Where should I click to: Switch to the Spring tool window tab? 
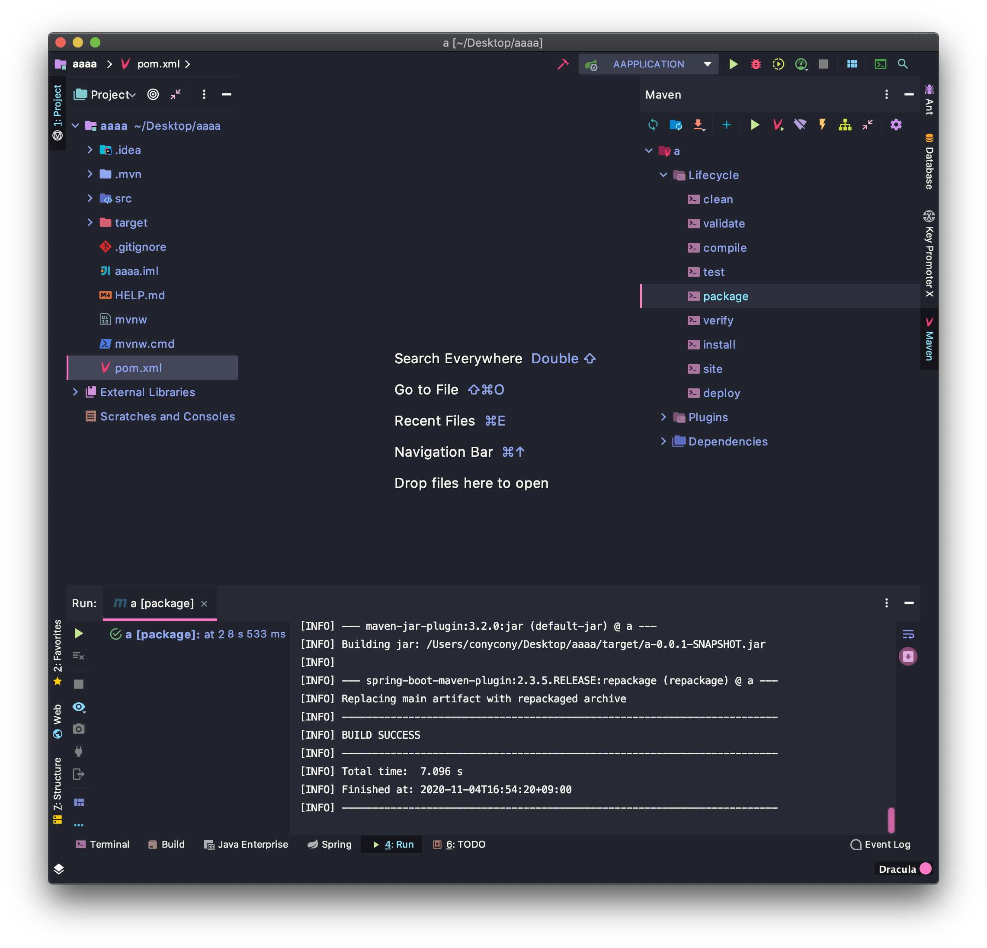coord(329,844)
